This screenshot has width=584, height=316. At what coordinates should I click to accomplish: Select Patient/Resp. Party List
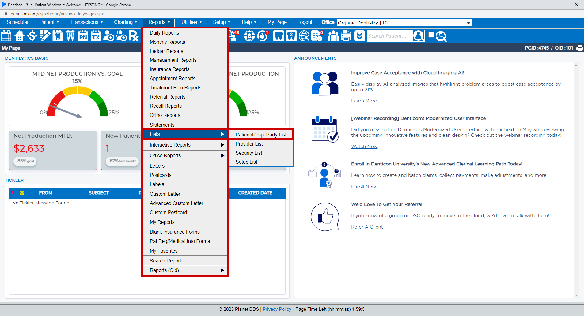tap(261, 135)
